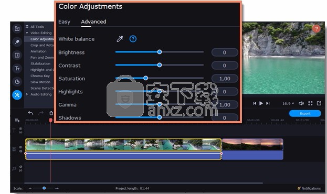
Task: Open the Import media tab icon
Action: pyautogui.click(x=17, y=28)
